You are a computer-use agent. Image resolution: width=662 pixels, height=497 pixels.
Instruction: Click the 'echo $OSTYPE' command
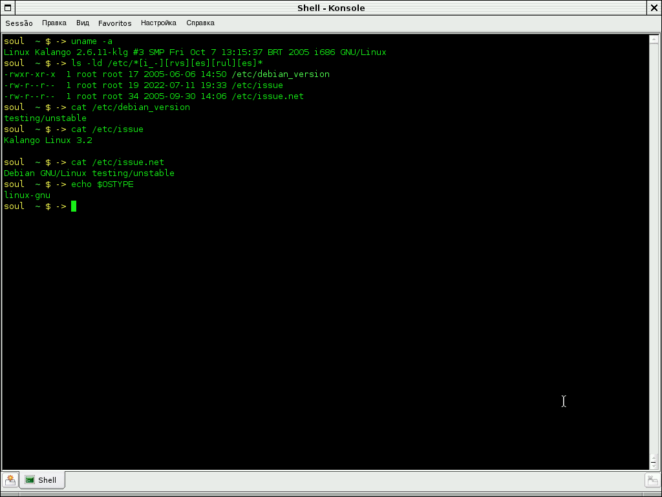[x=102, y=184]
